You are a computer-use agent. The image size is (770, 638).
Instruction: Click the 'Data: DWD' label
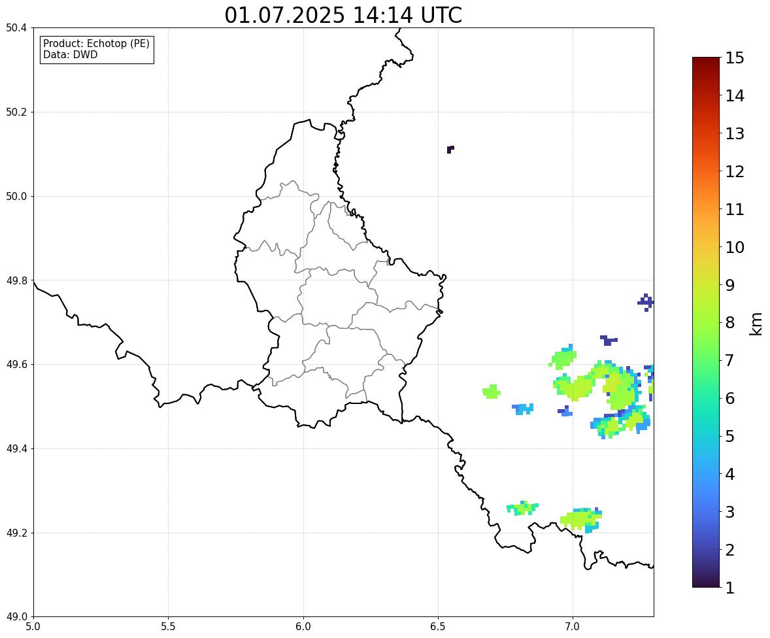pyautogui.click(x=70, y=54)
